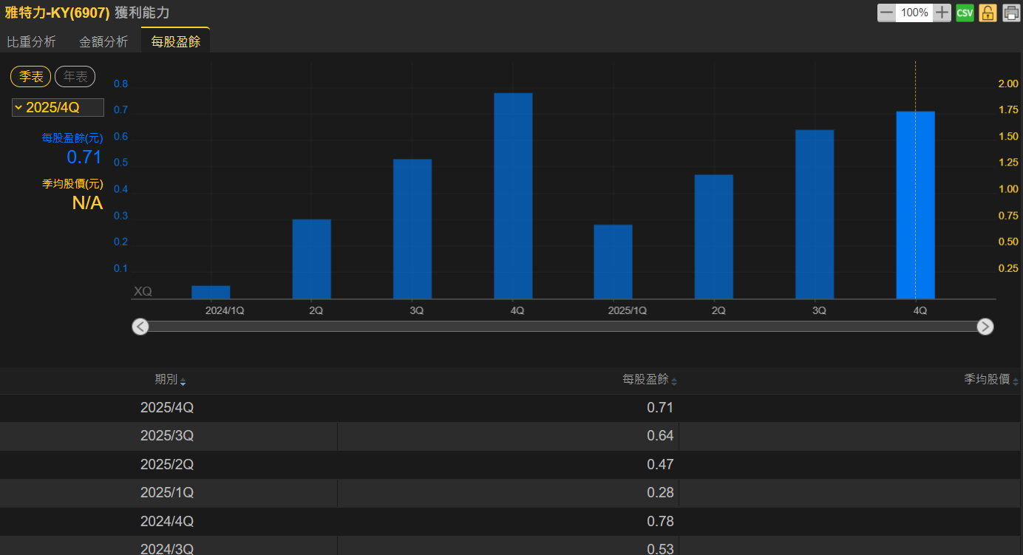Open the 金額分析 tab

click(x=103, y=42)
